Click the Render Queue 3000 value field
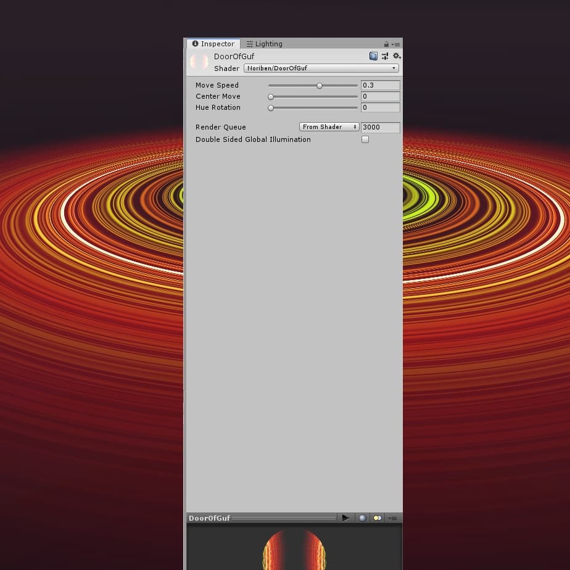570x570 pixels. pos(380,127)
